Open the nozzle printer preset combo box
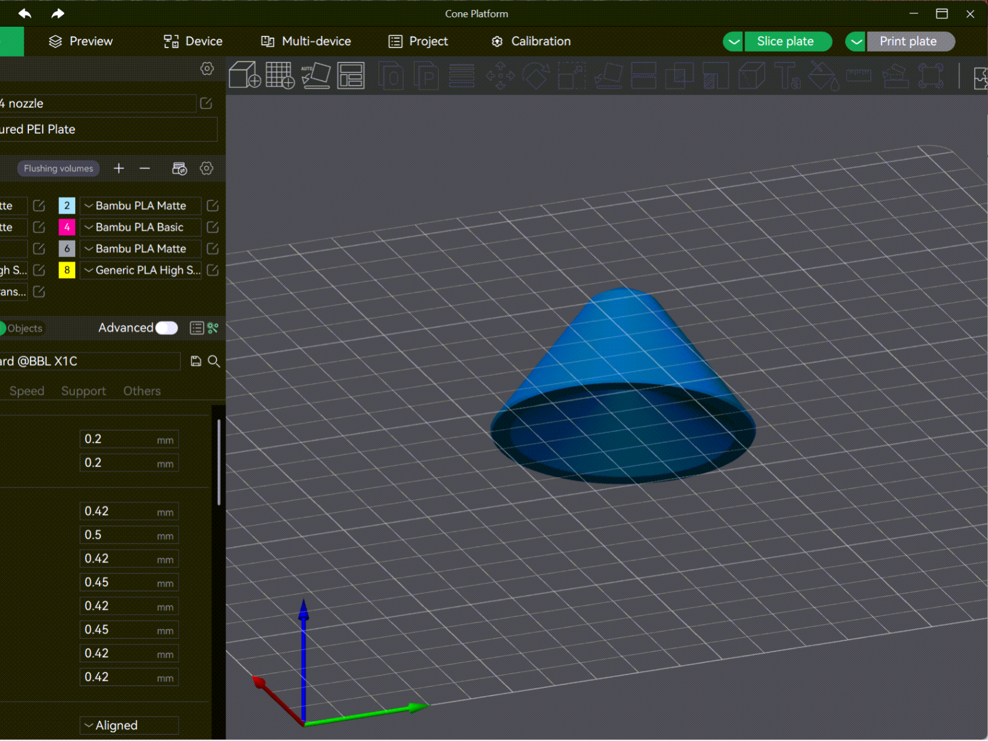 tap(97, 103)
